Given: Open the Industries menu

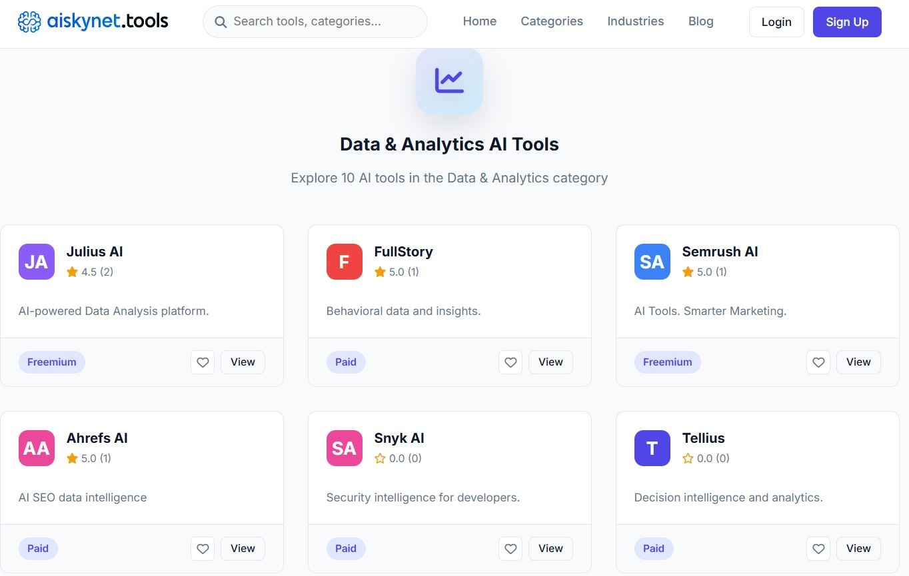Looking at the screenshot, I should click(x=635, y=21).
